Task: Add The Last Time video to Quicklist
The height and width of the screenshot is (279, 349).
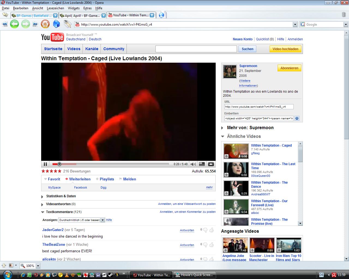Action: tap(226, 175)
